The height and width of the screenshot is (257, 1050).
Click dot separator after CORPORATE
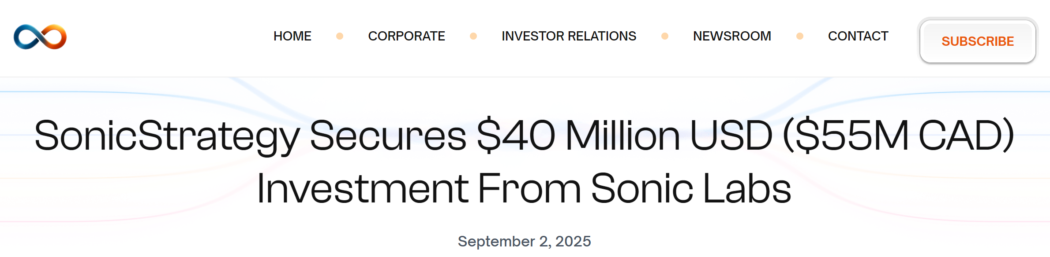(473, 36)
